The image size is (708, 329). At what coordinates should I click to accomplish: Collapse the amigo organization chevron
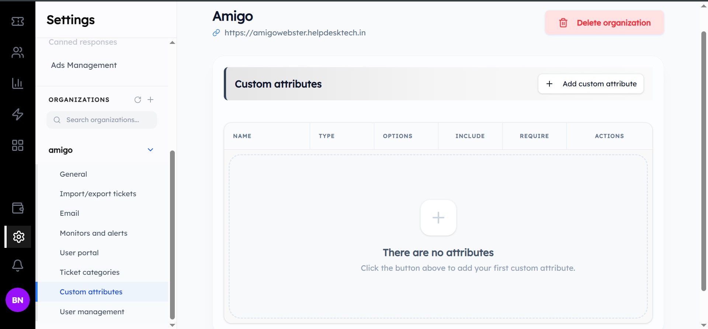tap(150, 150)
